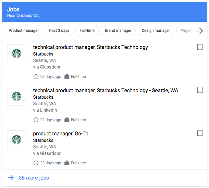The width and height of the screenshot is (209, 188).
Task: Choose the Design manager filter chip
Action: click(x=156, y=31)
